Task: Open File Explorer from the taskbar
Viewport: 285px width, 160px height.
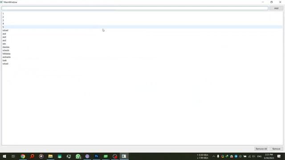Action: point(50,156)
